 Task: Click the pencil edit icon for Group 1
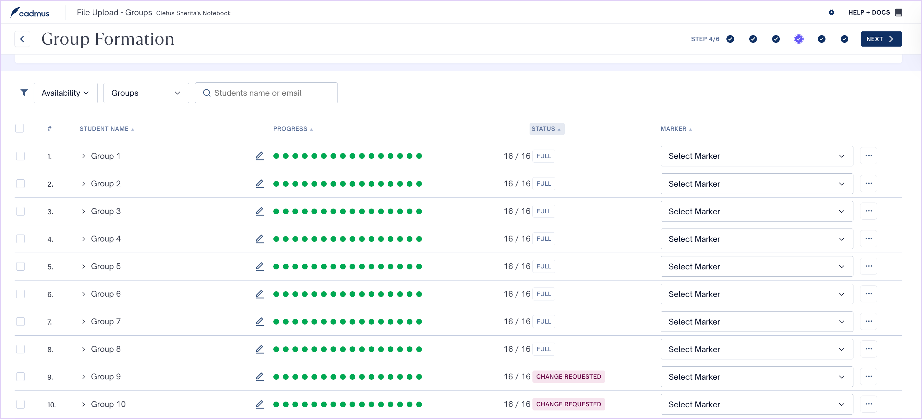(259, 156)
